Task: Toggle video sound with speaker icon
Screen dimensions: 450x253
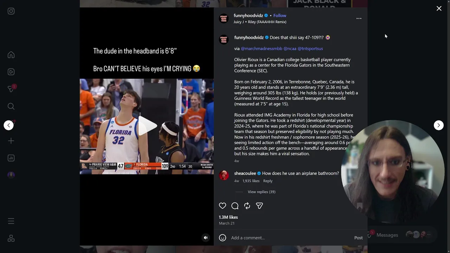Action: pyautogui.click(x=206, y=238)
